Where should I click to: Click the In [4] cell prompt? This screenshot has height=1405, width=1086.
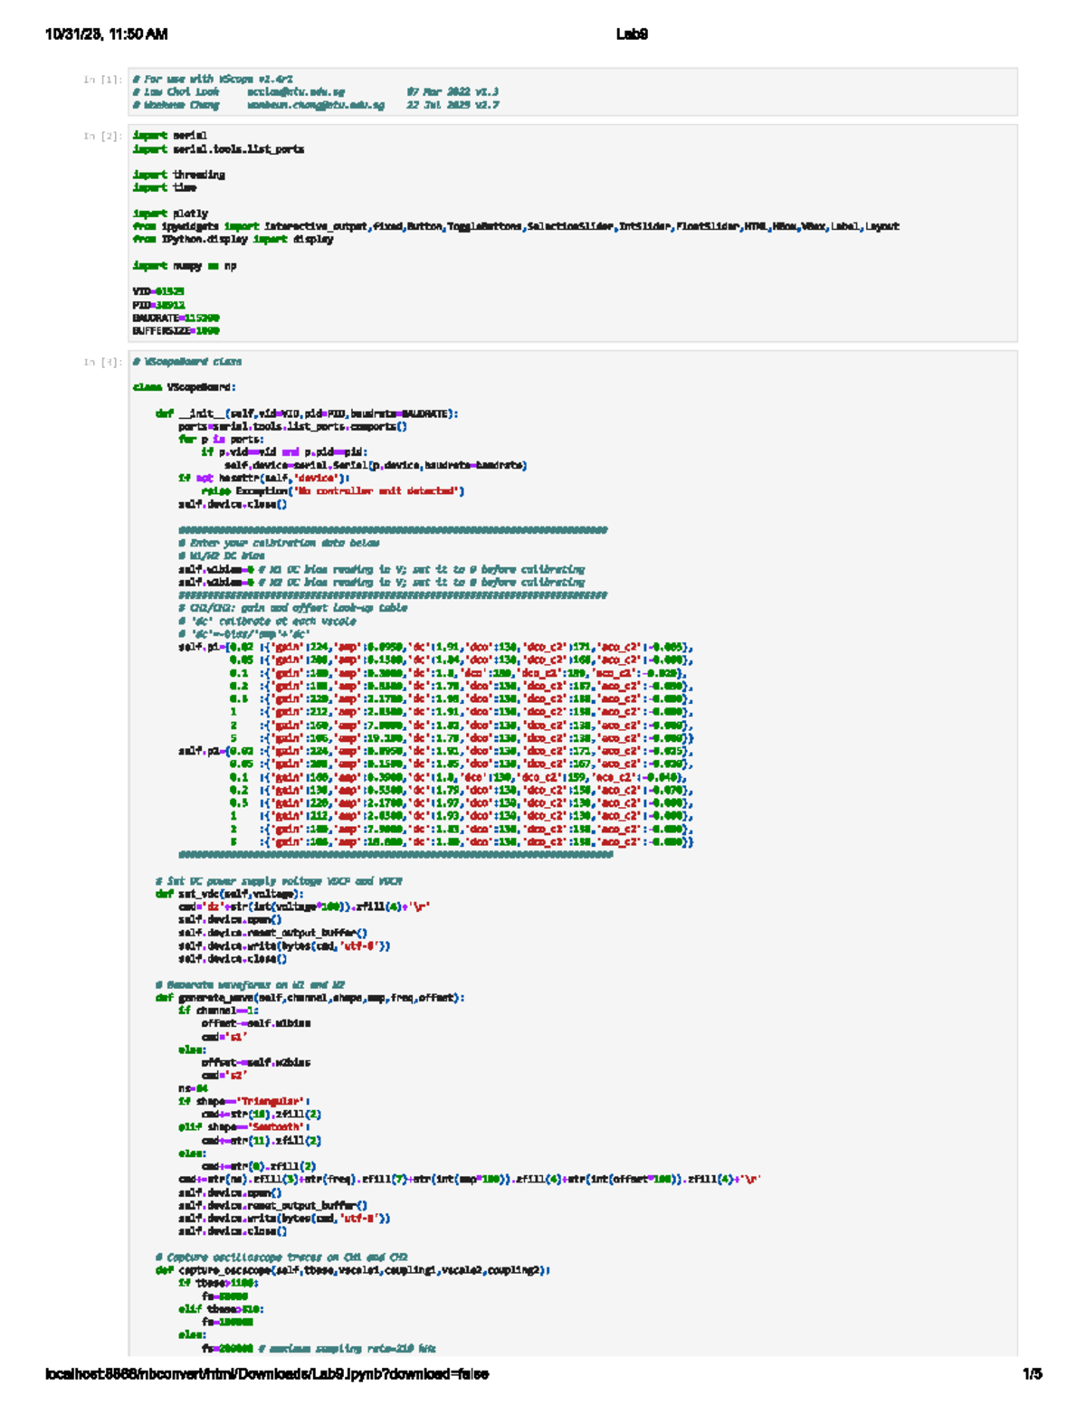[x=102, y=362]
